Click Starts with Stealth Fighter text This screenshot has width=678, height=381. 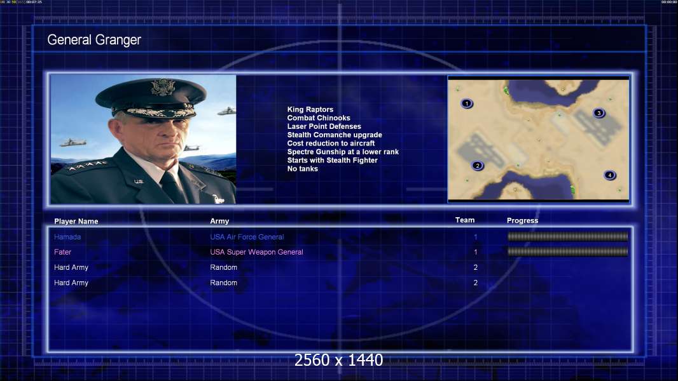(x=332, y=160)
